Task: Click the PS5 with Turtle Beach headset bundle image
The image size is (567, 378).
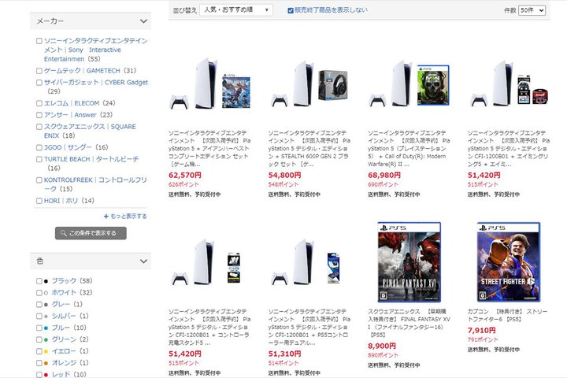Action: tap(309, 85)
